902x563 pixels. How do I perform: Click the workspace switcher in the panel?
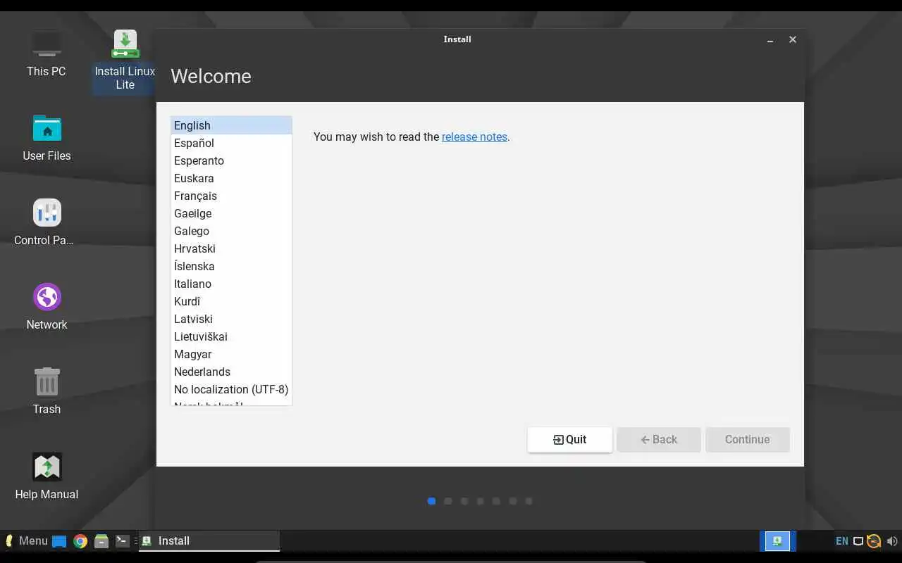(777, 540)
